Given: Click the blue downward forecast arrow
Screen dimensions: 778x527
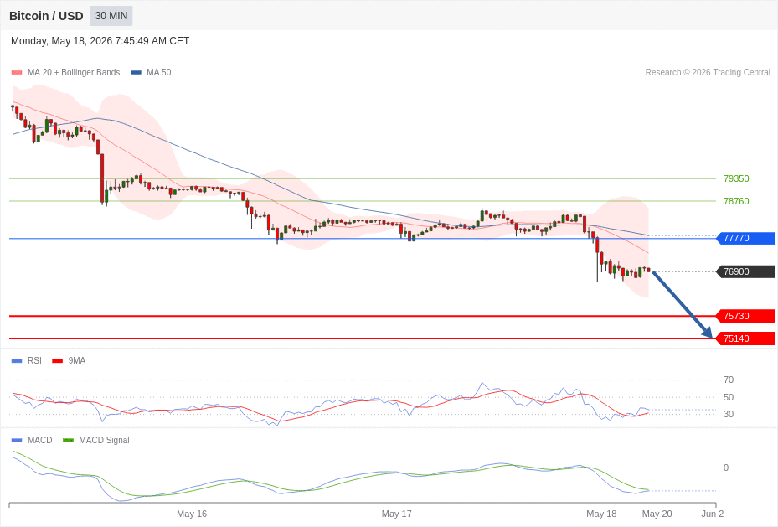Looking at the screenshot, I should point(683,305).
